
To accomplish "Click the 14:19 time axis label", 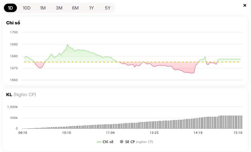I will [x=198, y=133].
